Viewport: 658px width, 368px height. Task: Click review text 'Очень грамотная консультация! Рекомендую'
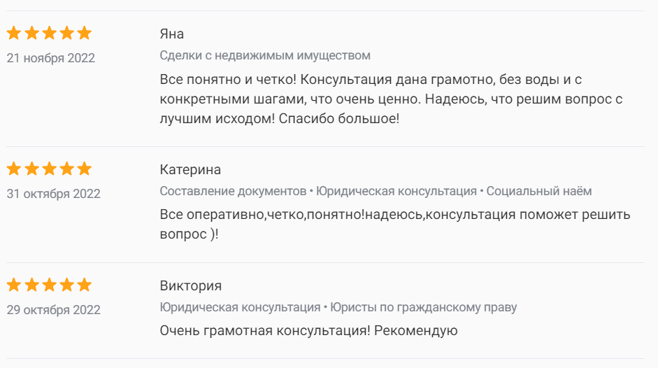(309, 331)
